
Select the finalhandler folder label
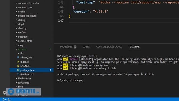point(25,79)
